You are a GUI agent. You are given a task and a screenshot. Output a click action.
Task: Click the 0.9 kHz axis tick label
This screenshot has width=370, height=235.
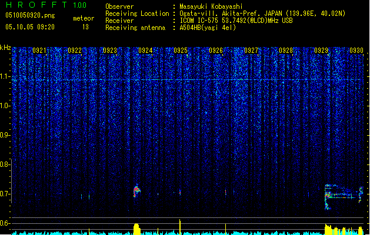[x=5, y=135]
